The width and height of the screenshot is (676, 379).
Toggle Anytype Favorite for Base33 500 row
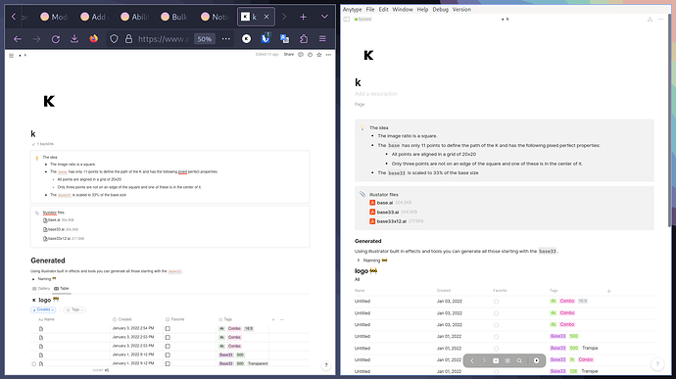point(496,336)
